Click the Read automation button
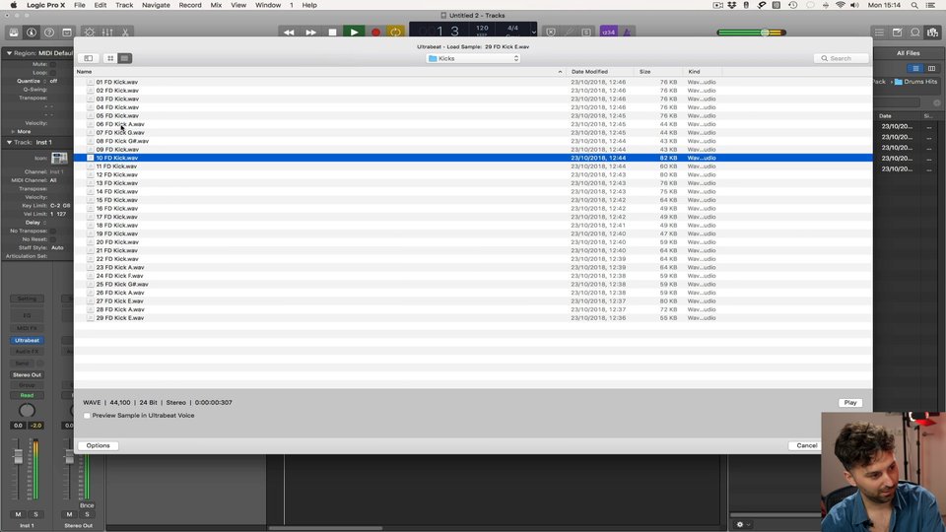946x532 pixels. (27, 396)
